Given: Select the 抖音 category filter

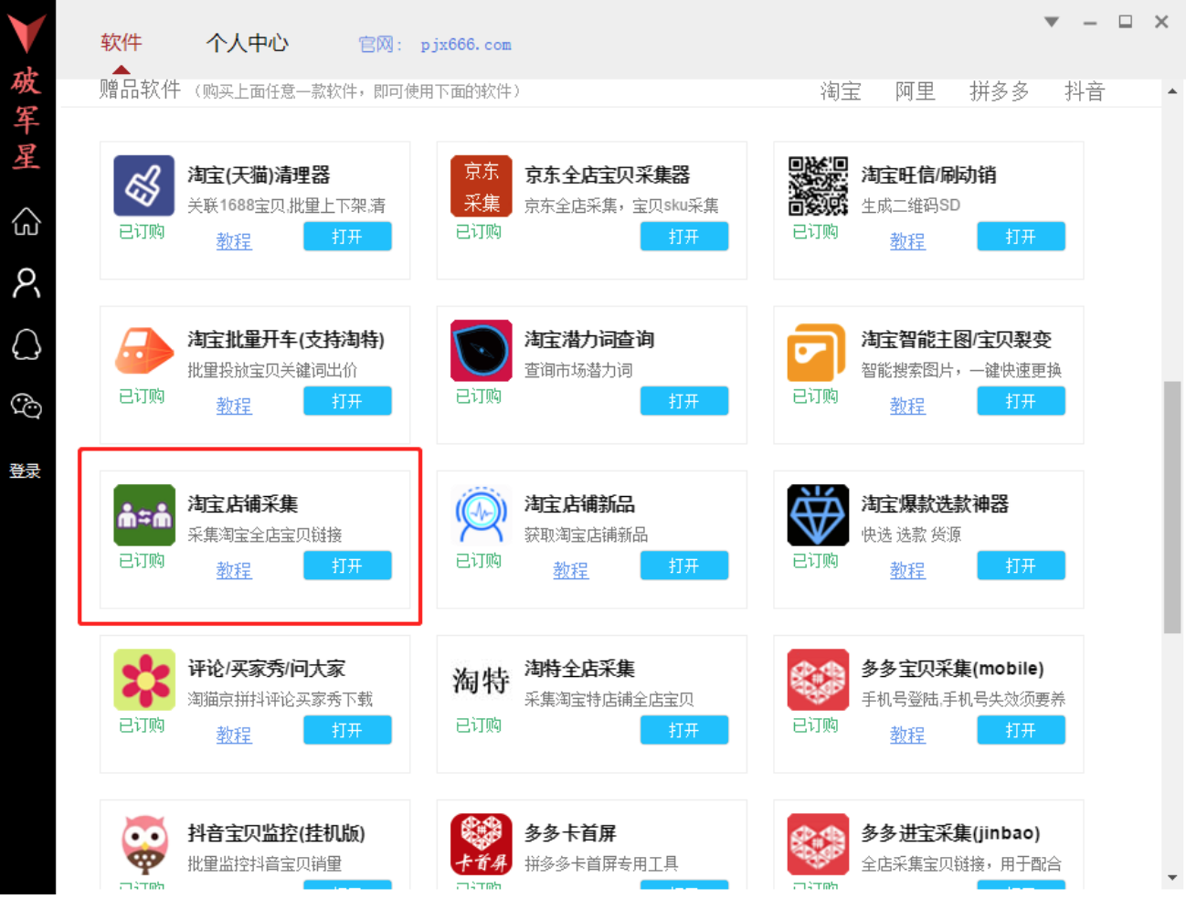Looking at the screenshot, I should click(1085, 91).
